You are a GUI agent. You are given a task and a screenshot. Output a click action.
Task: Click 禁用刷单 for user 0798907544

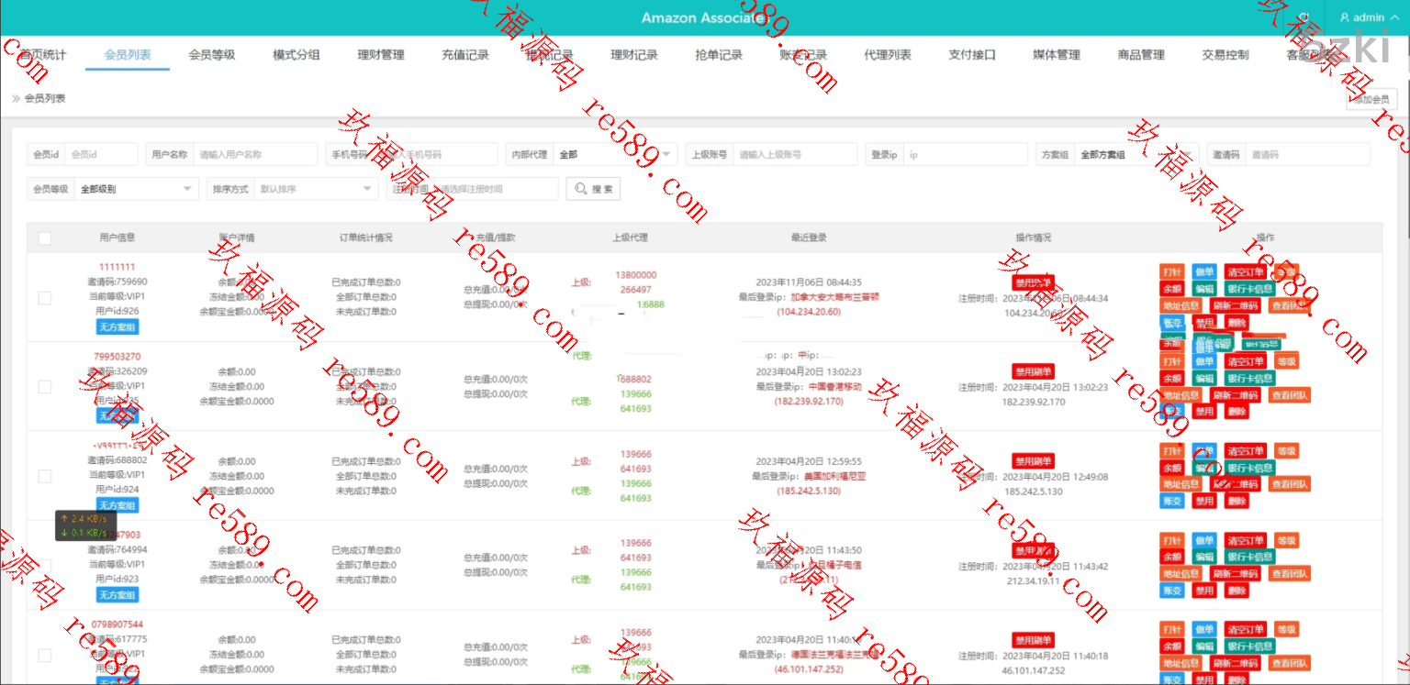[x=1033, y=639]
